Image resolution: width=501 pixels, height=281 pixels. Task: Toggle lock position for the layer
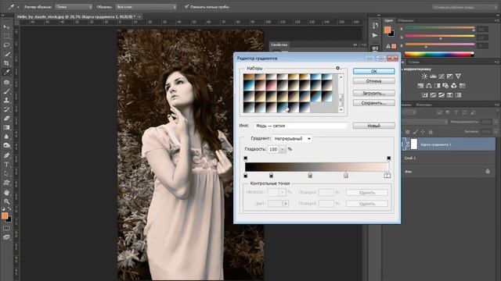pyautogui.click(x=423, y=132)
